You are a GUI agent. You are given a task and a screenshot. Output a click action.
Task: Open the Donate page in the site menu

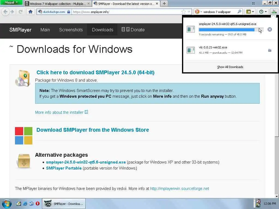[133, 30]
